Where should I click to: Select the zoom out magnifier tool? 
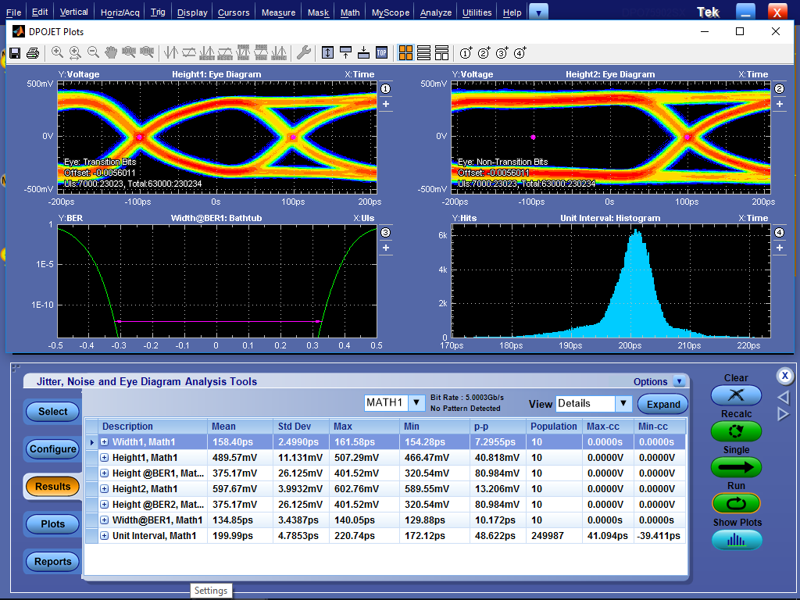click(x=93, y=52)
